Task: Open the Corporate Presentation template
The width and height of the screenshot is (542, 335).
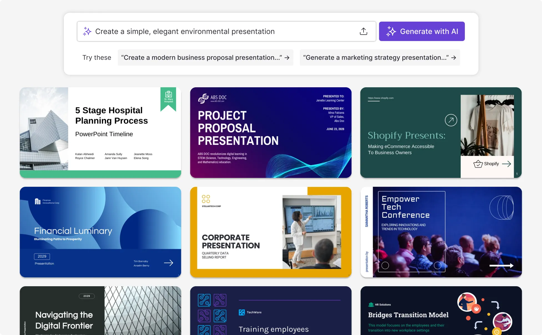Action: (271, 232)
